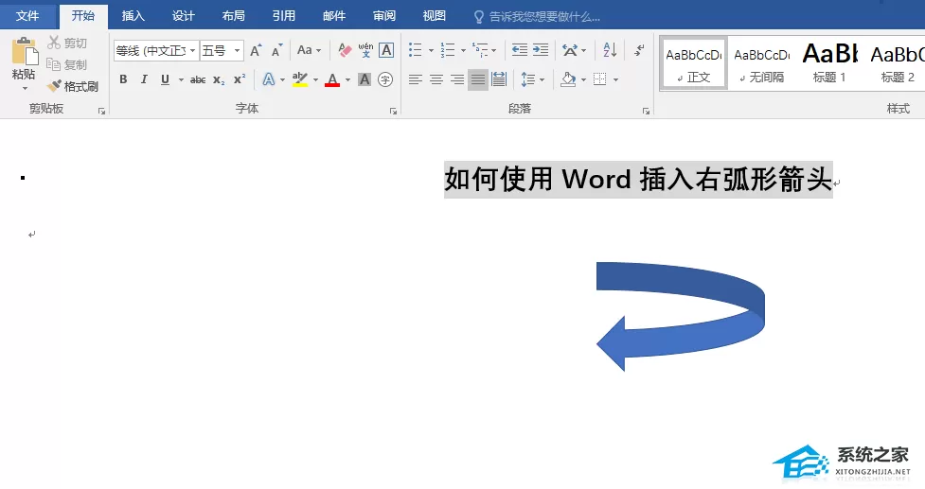
Task: Align text right
Action: [457, 79]
